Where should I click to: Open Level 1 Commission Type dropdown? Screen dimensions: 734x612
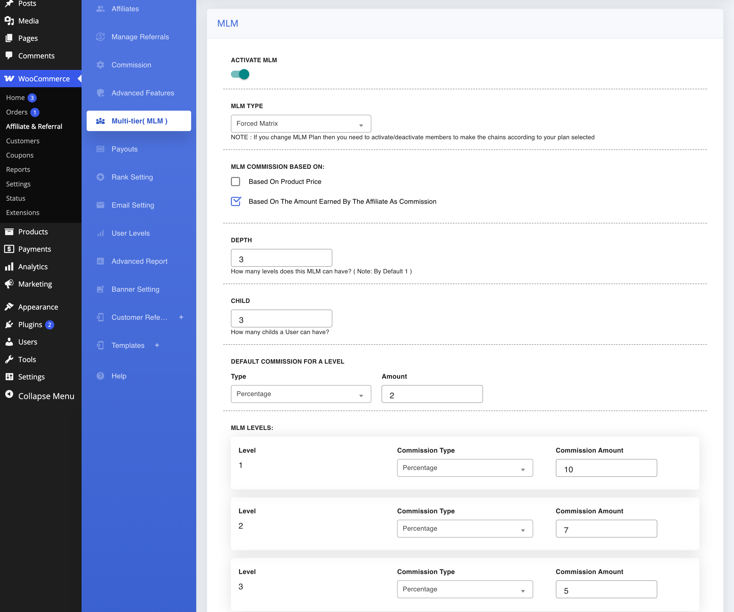click(465, 468)
